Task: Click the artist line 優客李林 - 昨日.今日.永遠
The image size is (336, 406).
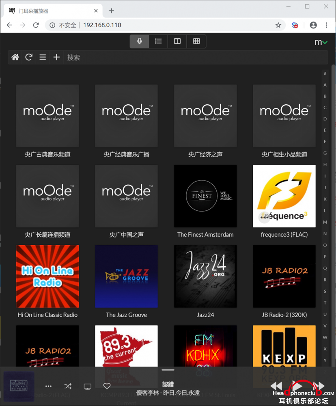Action: pos(168,393)
